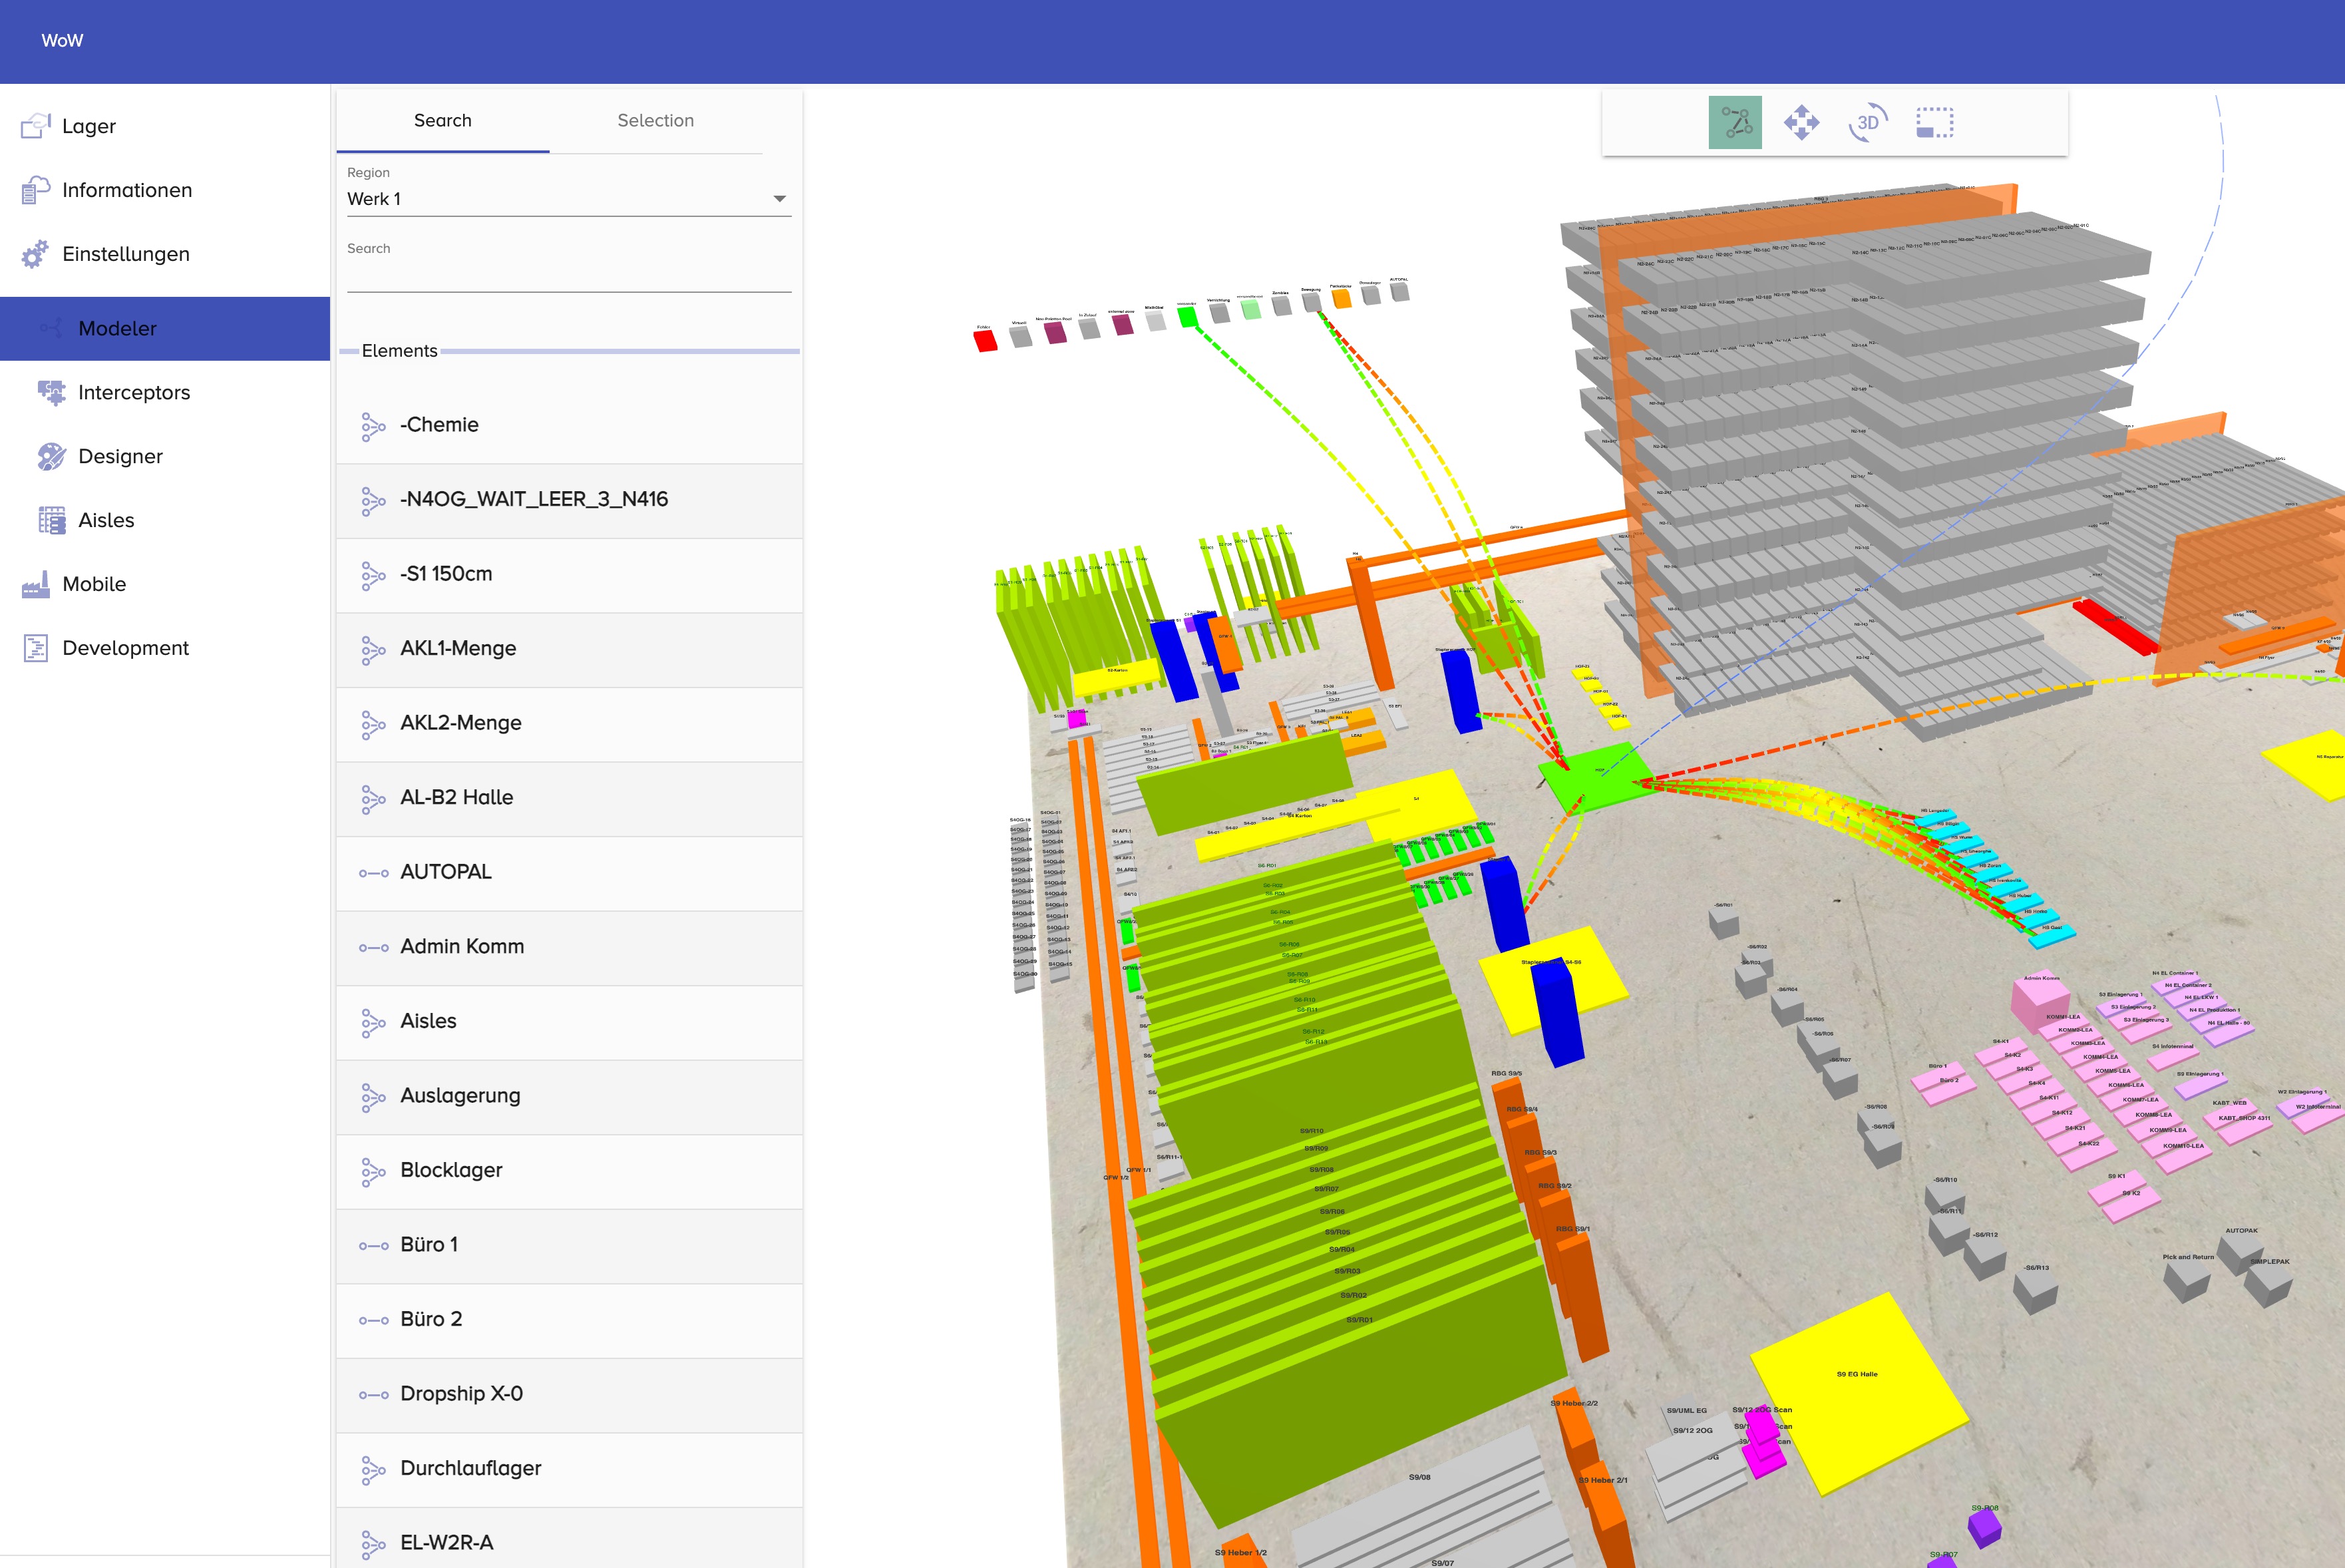Select the Blocklager element in list
The height and width of the screenshot is (1568, 2345).
point(451,1170)
